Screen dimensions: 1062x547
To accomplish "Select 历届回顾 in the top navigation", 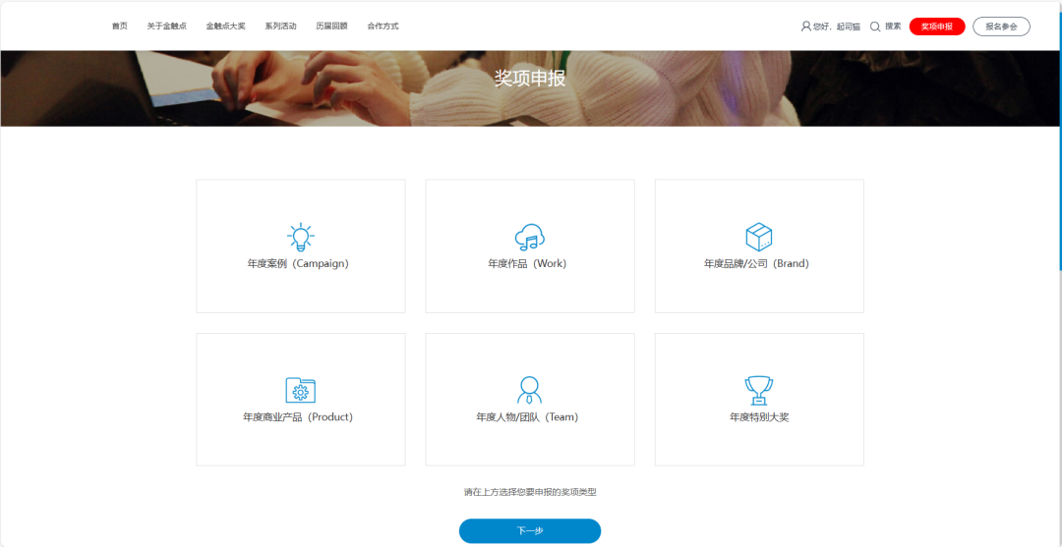I will 331,27.
